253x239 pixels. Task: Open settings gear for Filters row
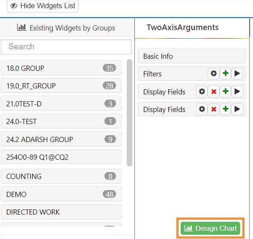(x=214, y=73)
